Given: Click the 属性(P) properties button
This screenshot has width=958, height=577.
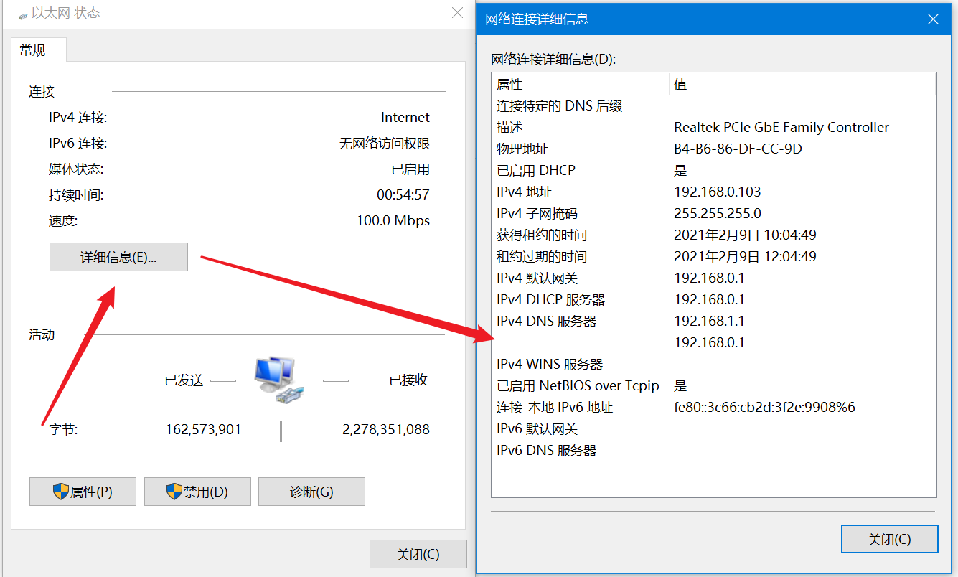Looking at the screenshot, I should [x=83, y=492].
